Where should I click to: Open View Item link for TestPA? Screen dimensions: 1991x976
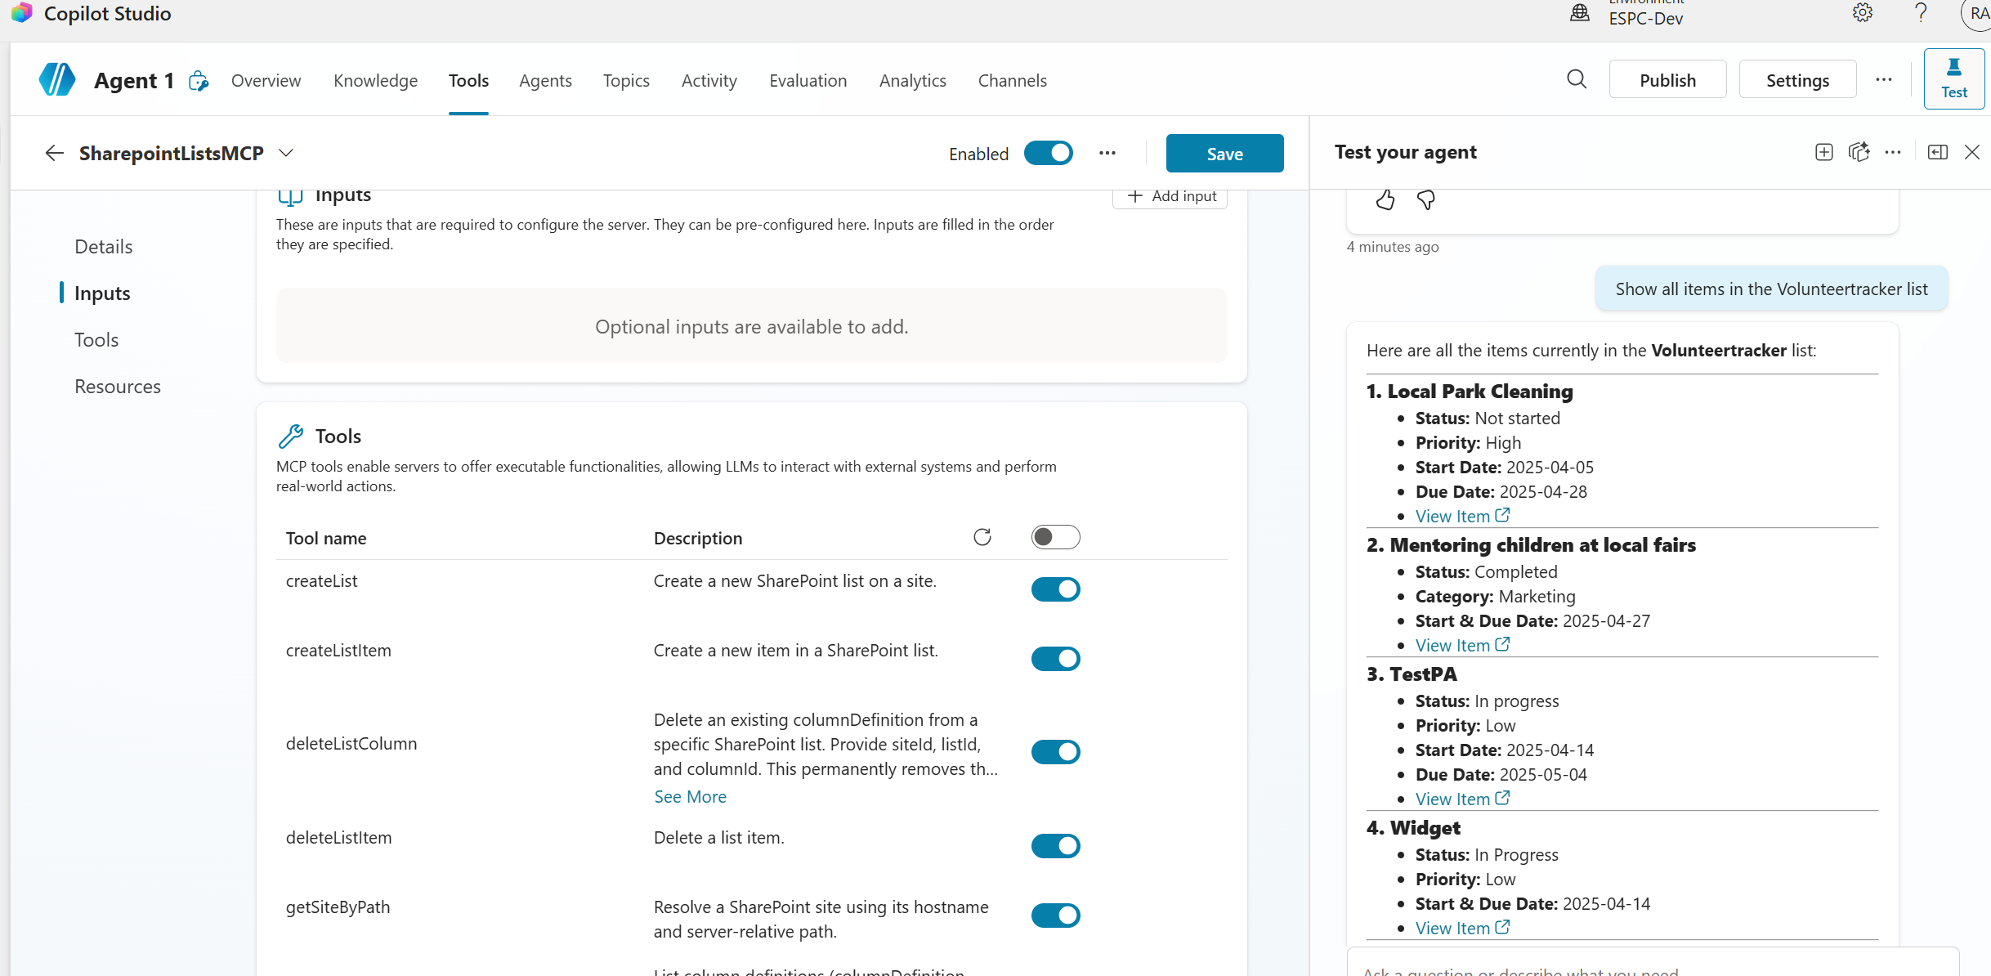(1454, 799)
